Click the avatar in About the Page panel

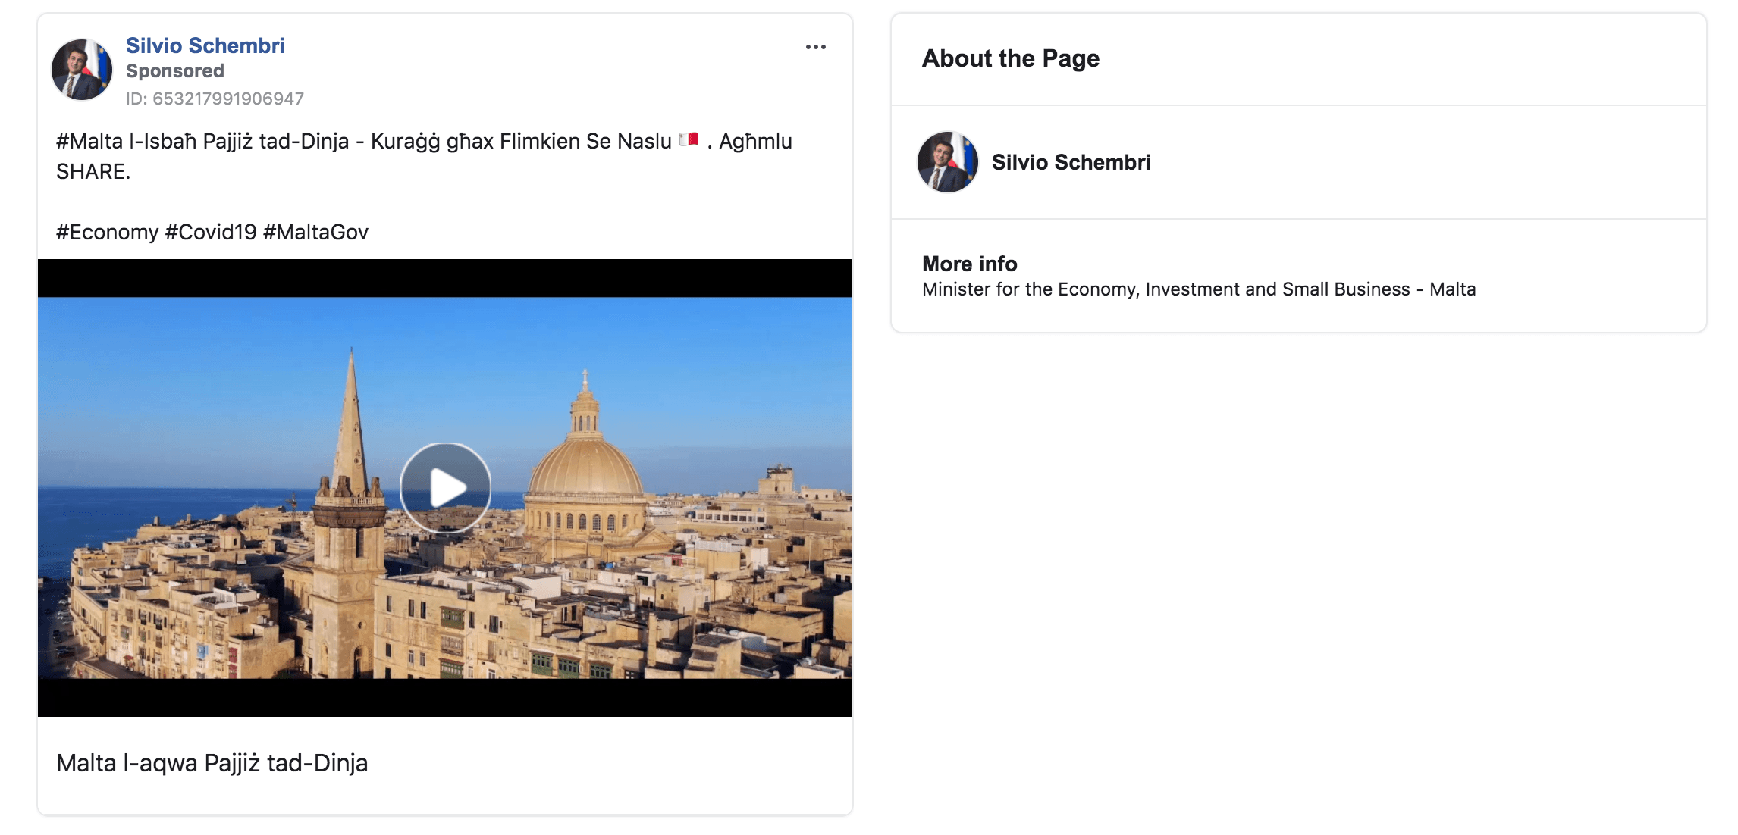(x=947, y=162)
